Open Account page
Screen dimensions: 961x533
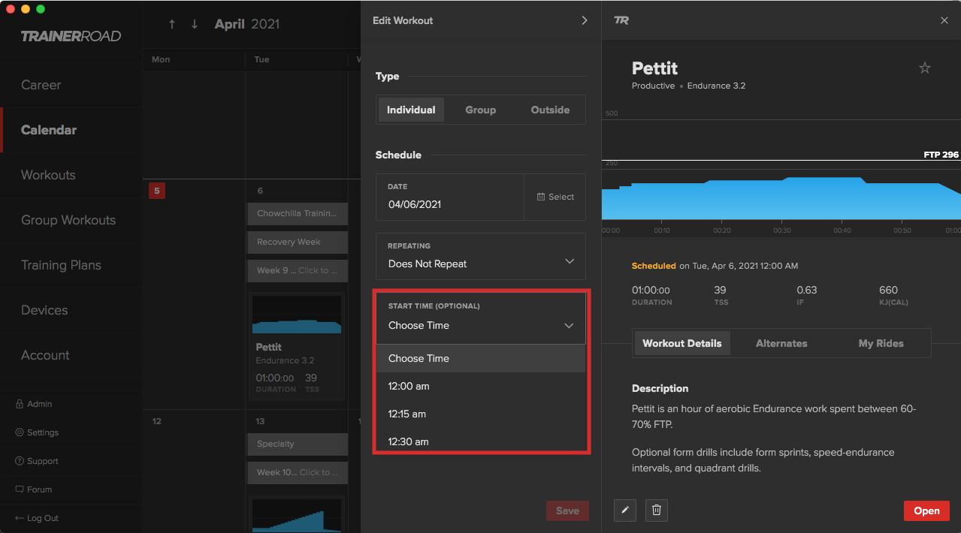45,355
